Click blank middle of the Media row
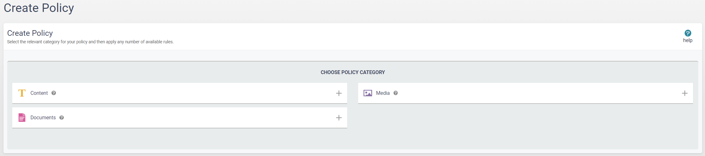The image size is (705, 156). [x=537, y=93]
